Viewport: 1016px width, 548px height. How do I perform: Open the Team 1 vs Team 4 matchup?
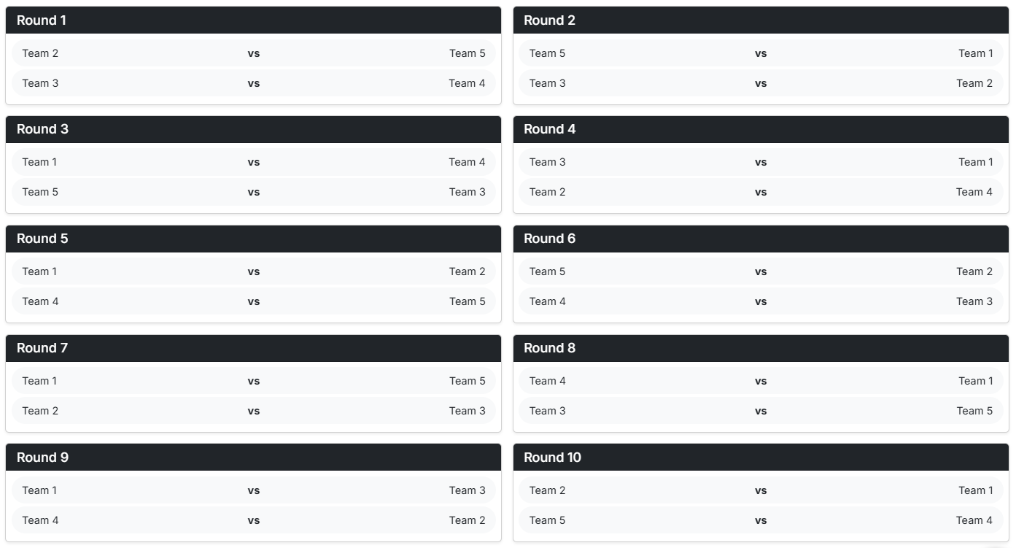pyautogui.click(x=253, y=162)
